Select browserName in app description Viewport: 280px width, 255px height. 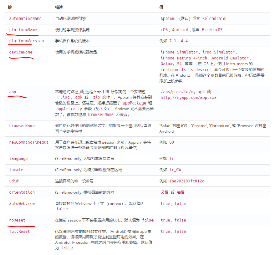coord(101,114)
